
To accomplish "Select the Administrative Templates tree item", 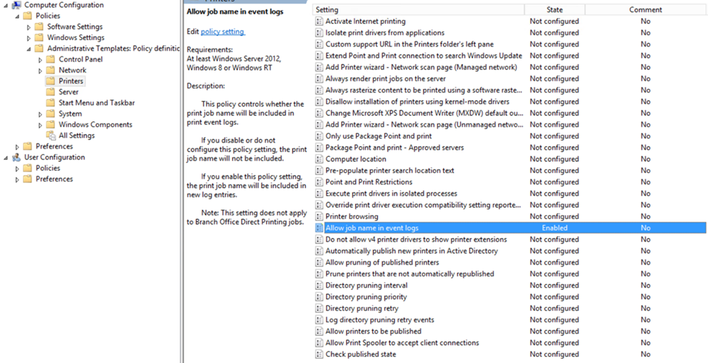I will pos(113,49).
